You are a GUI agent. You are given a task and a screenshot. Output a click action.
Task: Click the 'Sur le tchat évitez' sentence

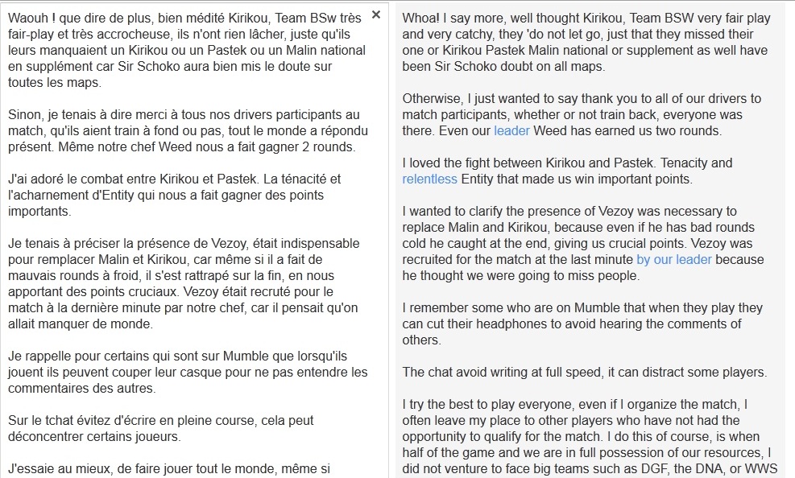[x=161, y=428]
